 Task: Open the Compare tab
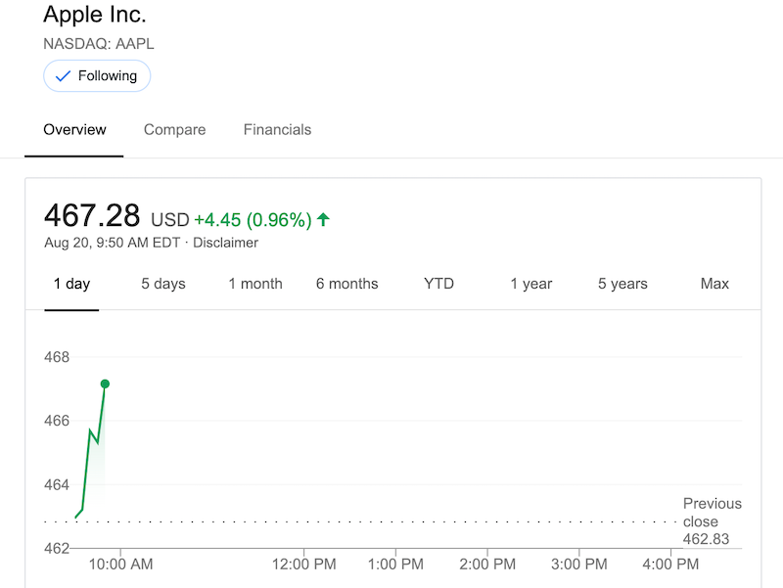click(174, 129)
